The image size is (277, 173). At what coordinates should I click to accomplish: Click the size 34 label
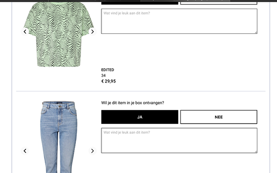pyautogui.click(x=103, y=75)
